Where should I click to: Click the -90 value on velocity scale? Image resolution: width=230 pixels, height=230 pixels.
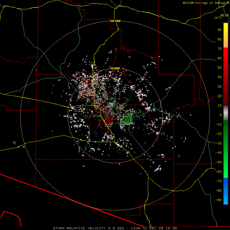pos(218,200)
